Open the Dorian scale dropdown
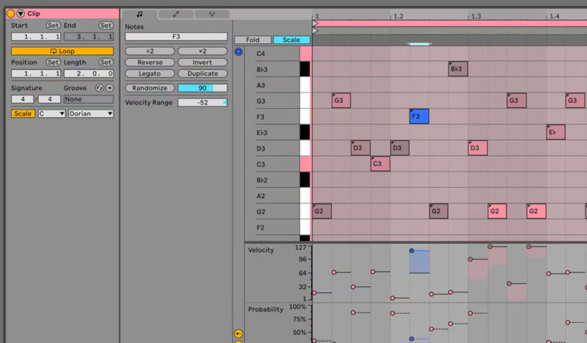587x343 pixels. pyautogui.click(x=91, y=114)
